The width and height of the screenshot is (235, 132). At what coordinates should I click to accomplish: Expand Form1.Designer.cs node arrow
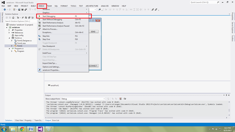pos(12,41)
